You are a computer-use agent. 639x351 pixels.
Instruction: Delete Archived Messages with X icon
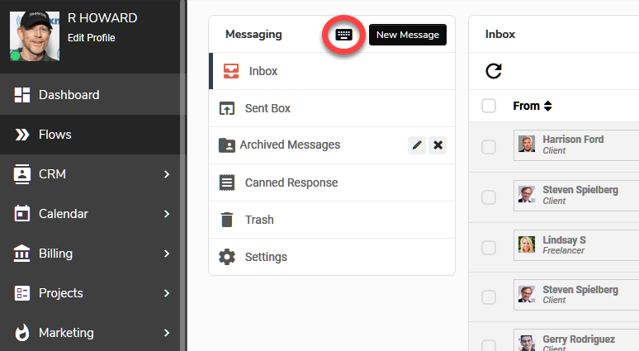click(x=438, y=145)
